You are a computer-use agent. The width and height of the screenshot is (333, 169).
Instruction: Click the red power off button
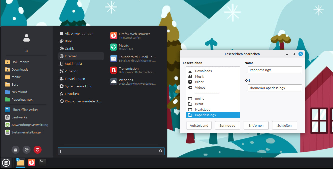38,150
